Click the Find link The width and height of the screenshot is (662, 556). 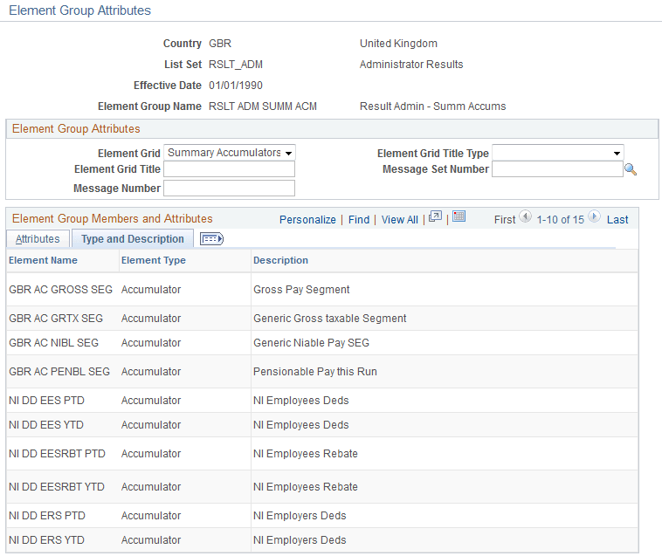tap(359, 220)
